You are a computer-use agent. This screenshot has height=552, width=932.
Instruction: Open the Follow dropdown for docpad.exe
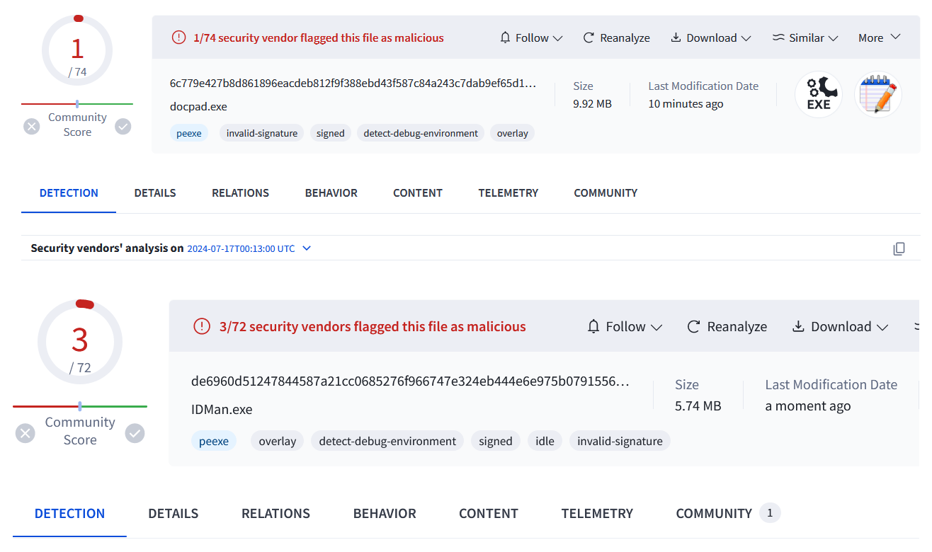tap(531, 38)
